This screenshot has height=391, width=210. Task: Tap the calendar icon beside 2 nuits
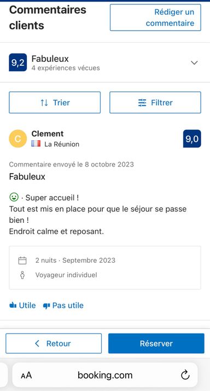coord(22,261)
